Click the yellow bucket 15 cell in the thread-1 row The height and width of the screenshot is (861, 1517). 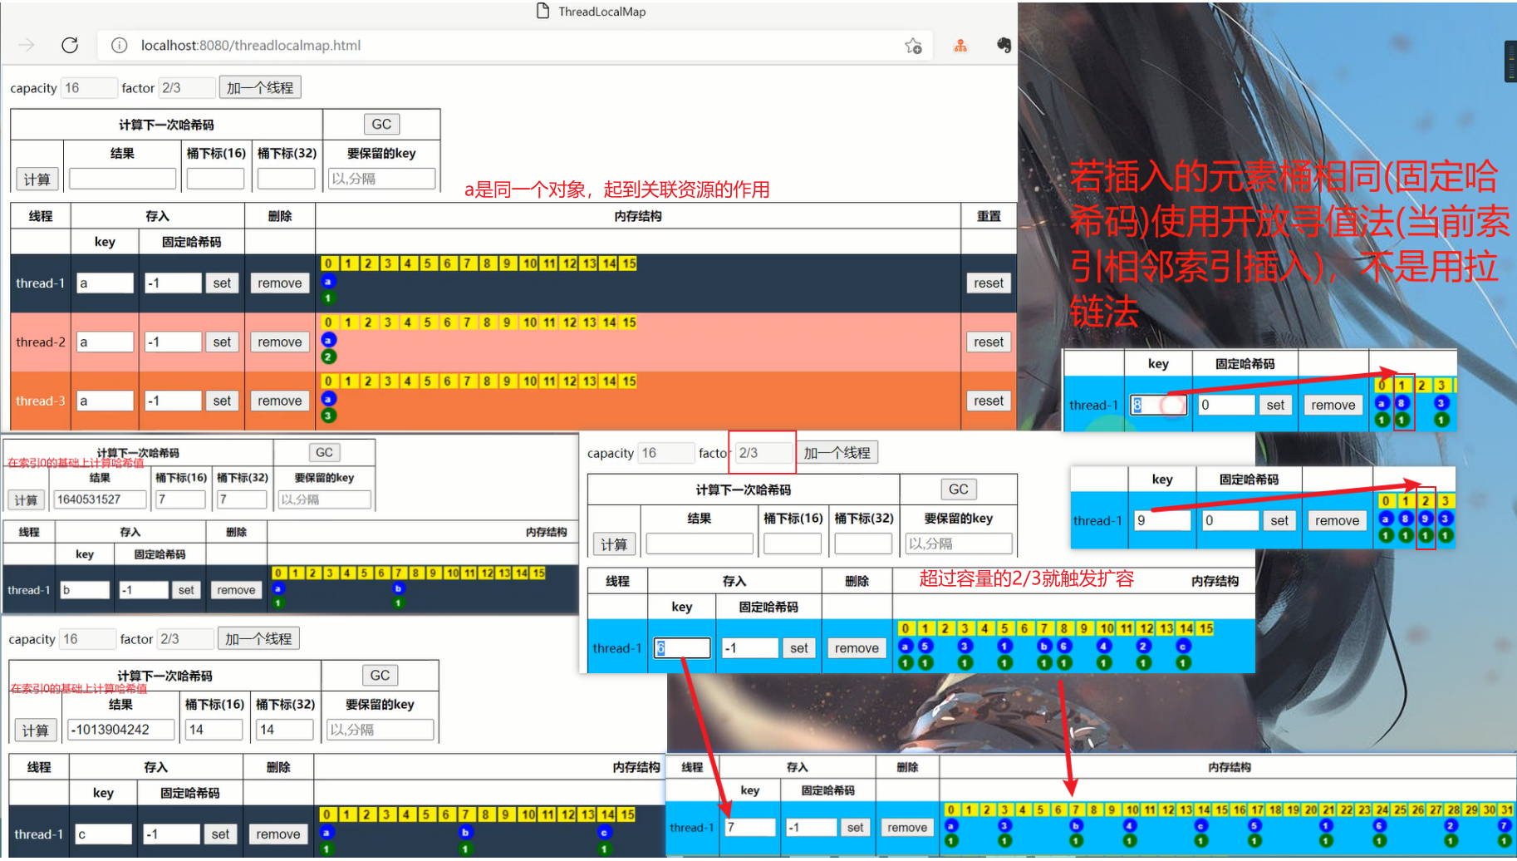click(629, 263)
